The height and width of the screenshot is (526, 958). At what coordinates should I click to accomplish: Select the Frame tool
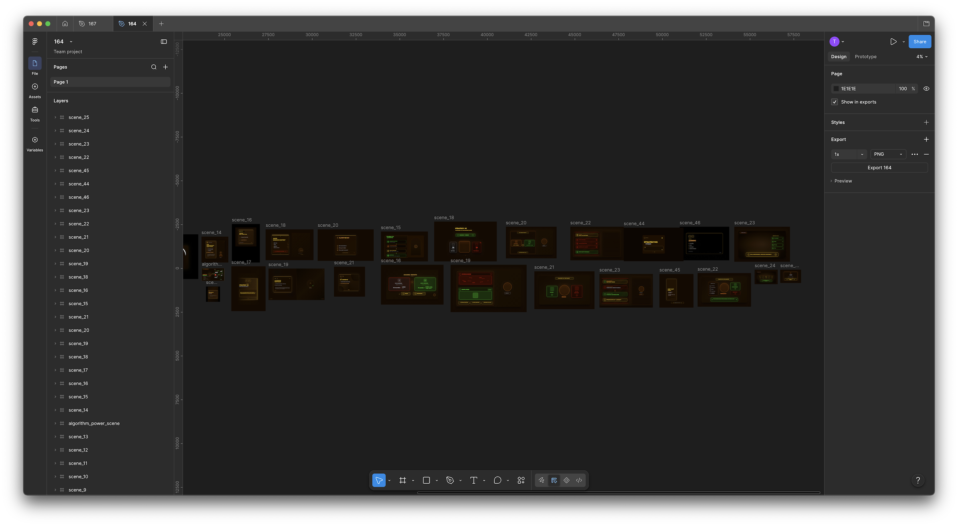(x=402, y=480)
